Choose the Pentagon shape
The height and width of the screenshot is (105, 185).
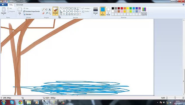click(x=67, y=11)
